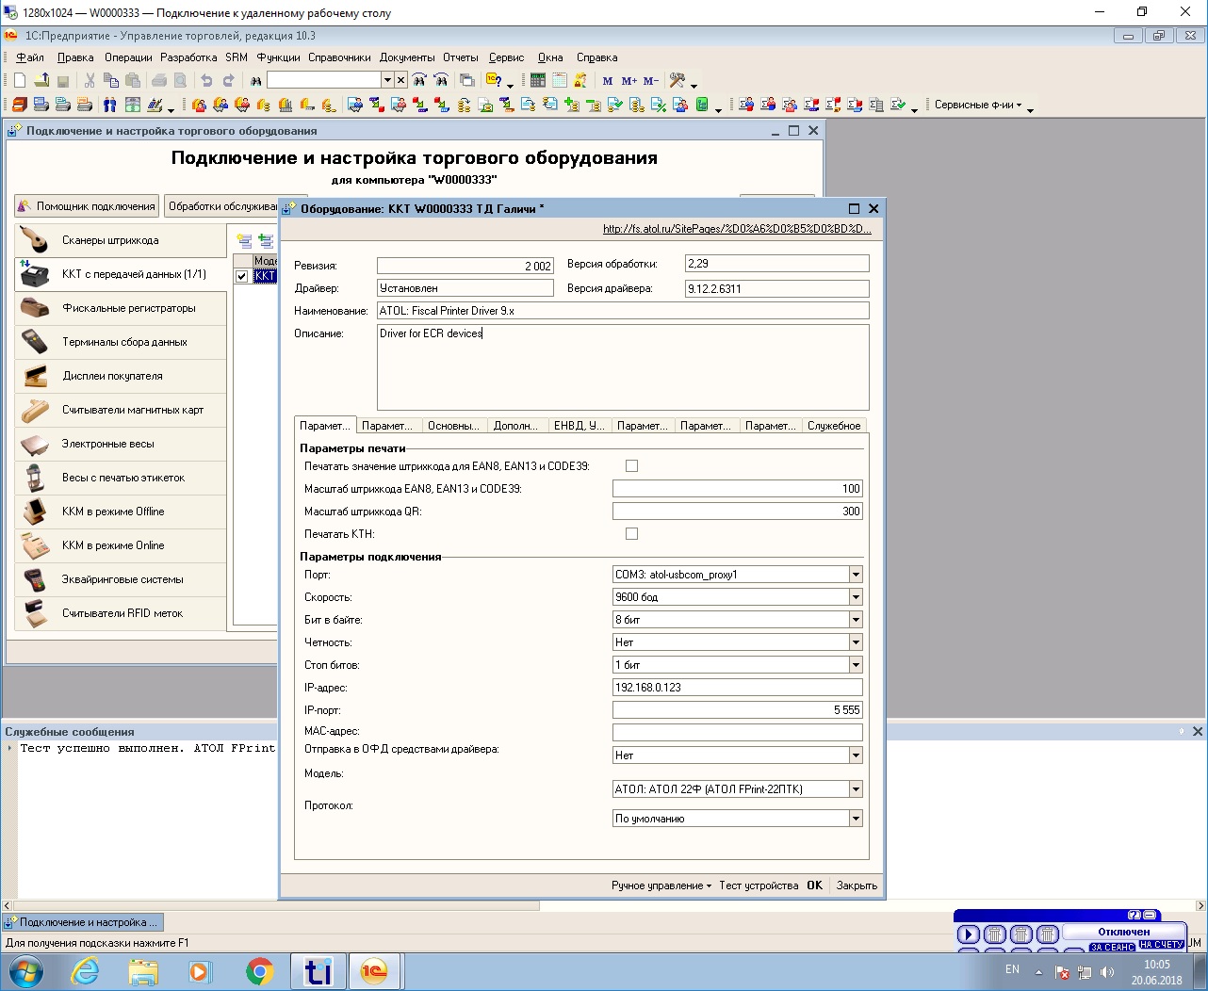Open Internet Explorer from taskbar
This screenshot has width=1208, height=991.
tap(85, 970)
